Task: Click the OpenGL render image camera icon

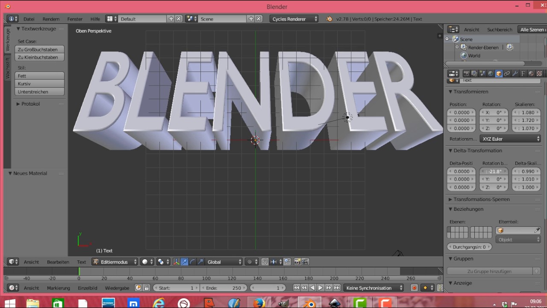Action: click(x=297, y=262)
